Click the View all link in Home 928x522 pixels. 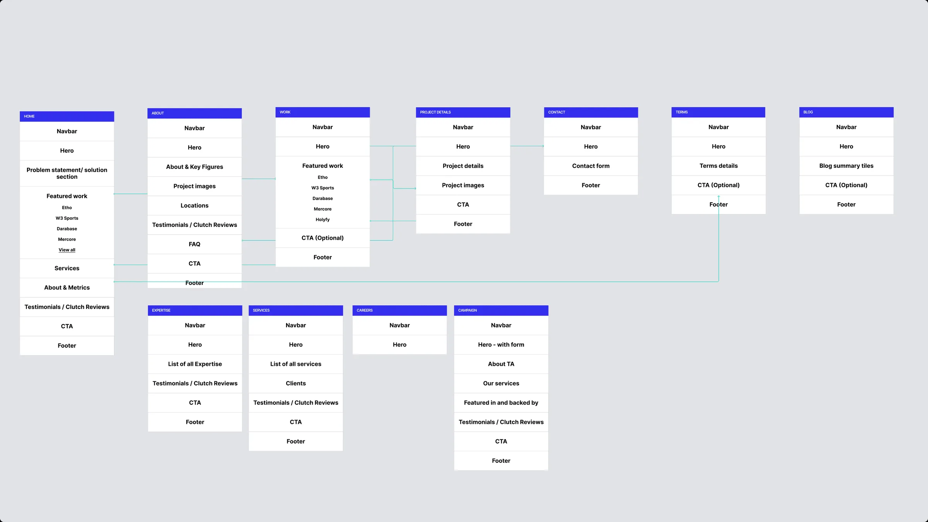[67, 250]
